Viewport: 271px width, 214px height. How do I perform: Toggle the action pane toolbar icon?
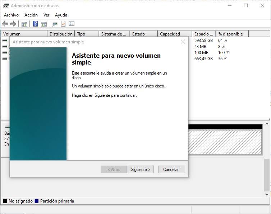coord(44,24)
